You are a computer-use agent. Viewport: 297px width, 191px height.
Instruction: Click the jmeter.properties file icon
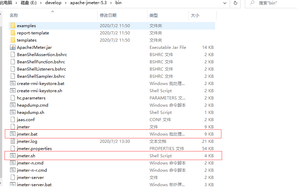coord(13,148)
